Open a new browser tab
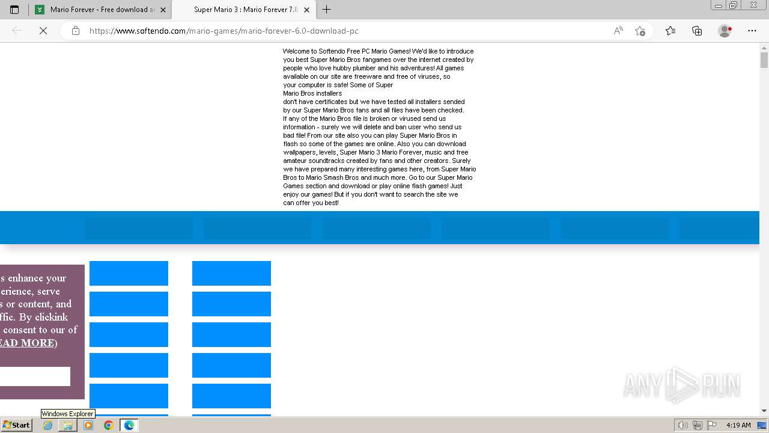769x433 pixels. pyautogui.click(x=327, y=10)
